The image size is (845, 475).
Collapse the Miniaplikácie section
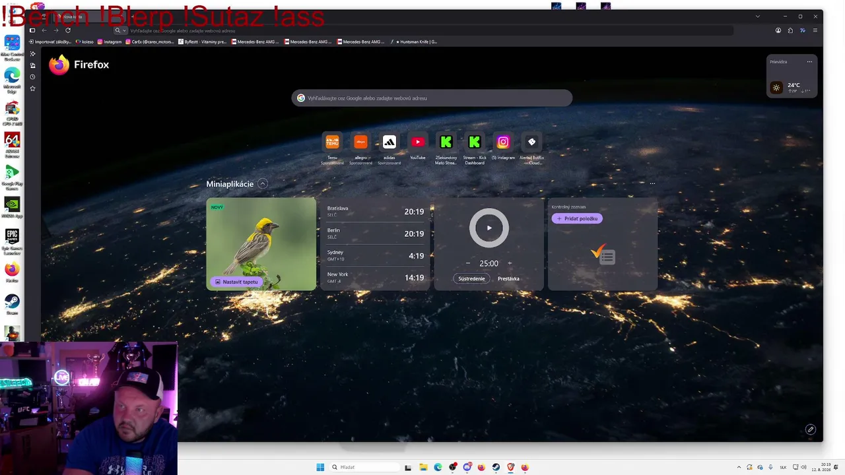(x=263, y=184)
